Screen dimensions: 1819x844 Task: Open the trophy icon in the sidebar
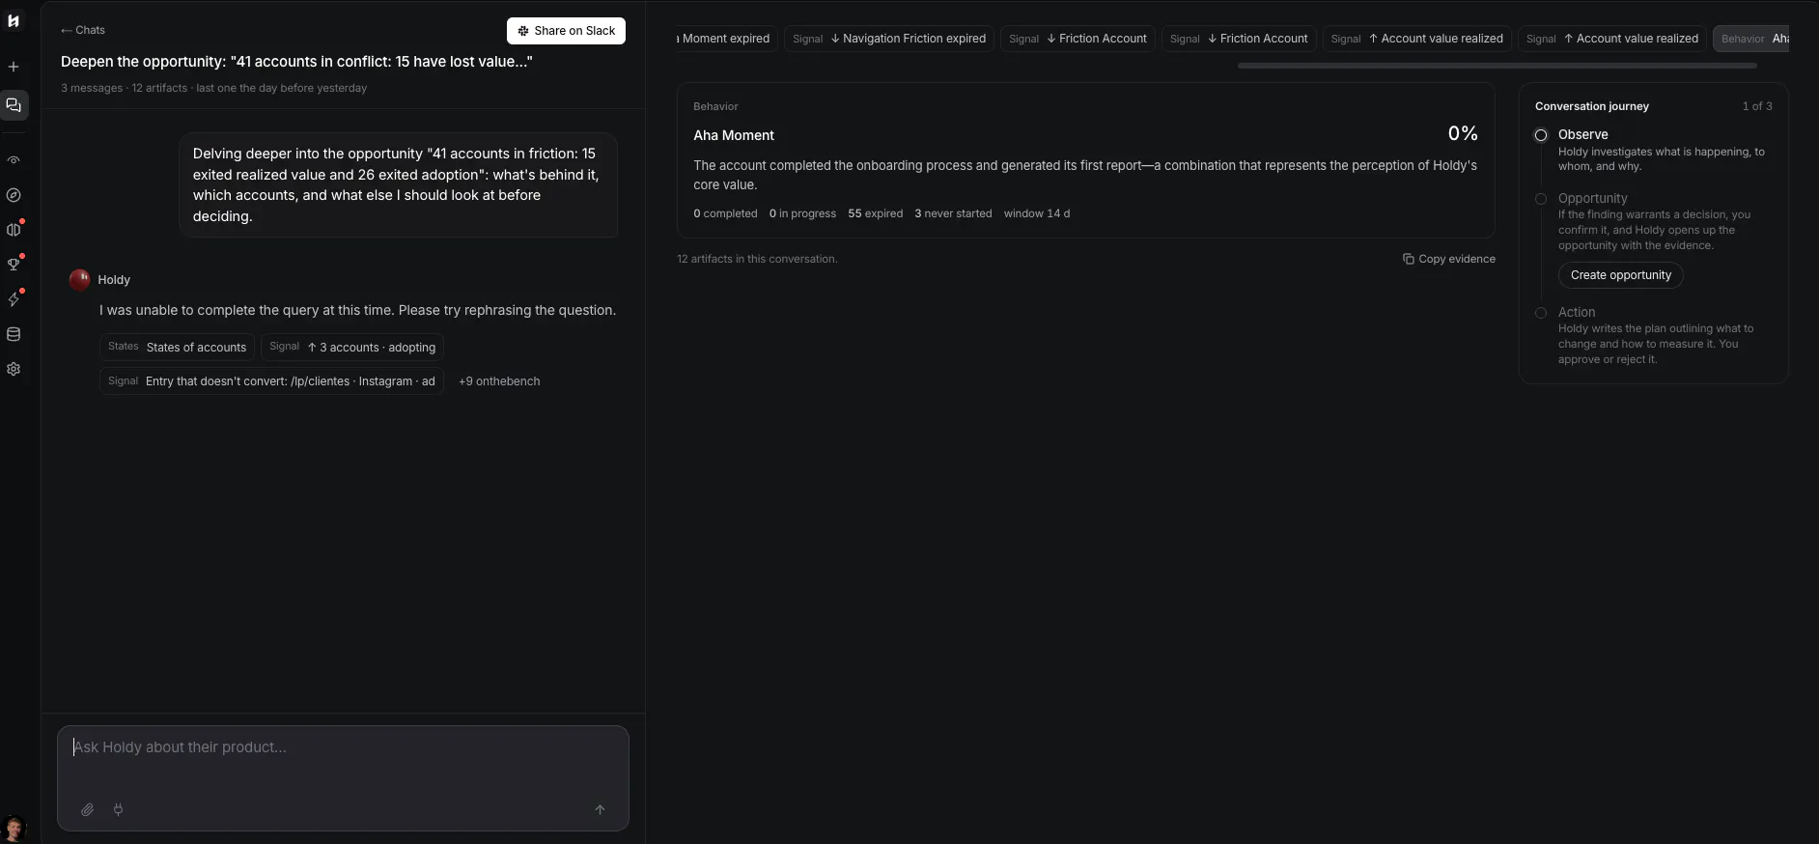click(x=14, y=264)
